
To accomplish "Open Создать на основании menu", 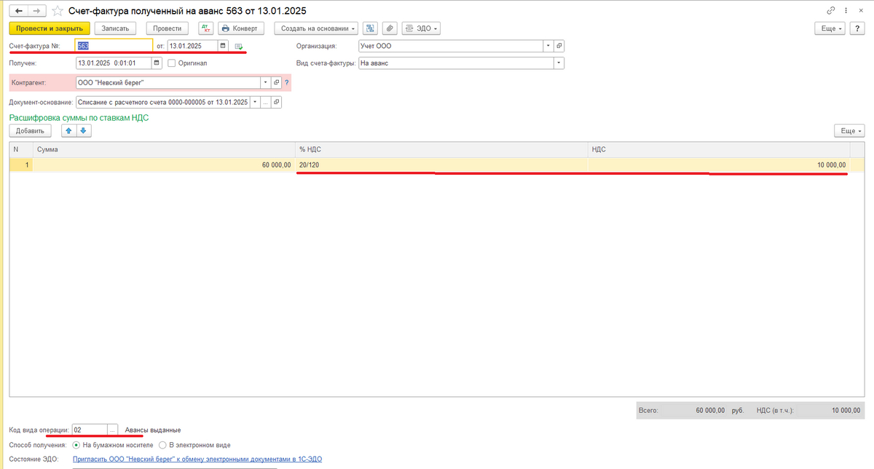I will pos(316,28).
